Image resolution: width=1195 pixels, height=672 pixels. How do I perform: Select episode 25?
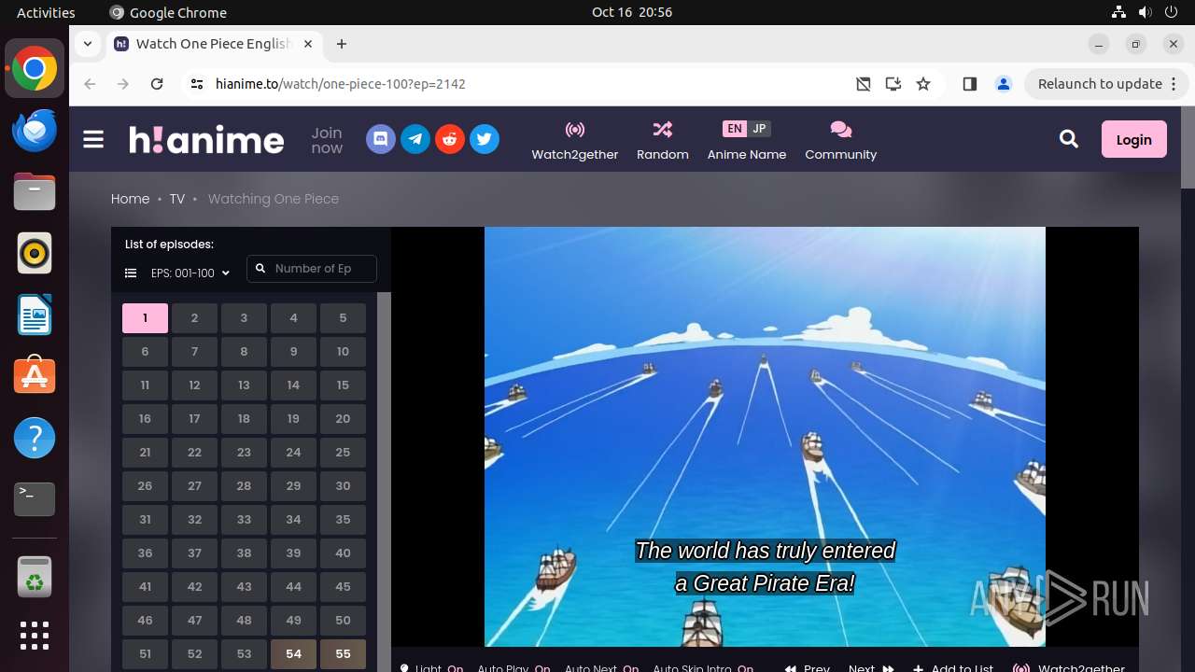343,453
